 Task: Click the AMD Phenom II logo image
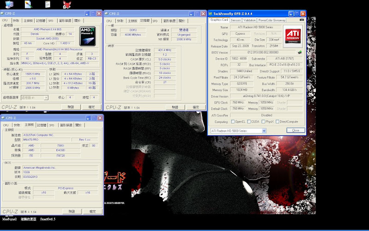pos(88,36)
